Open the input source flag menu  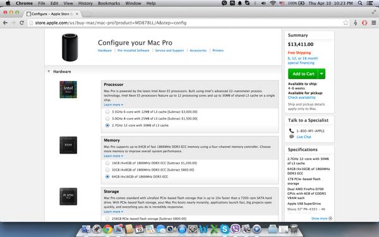[x=282, y=3]
